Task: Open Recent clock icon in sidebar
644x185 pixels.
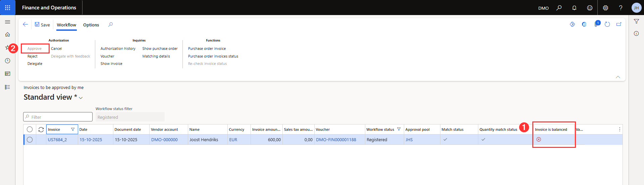Action: [x=7, y=61]
